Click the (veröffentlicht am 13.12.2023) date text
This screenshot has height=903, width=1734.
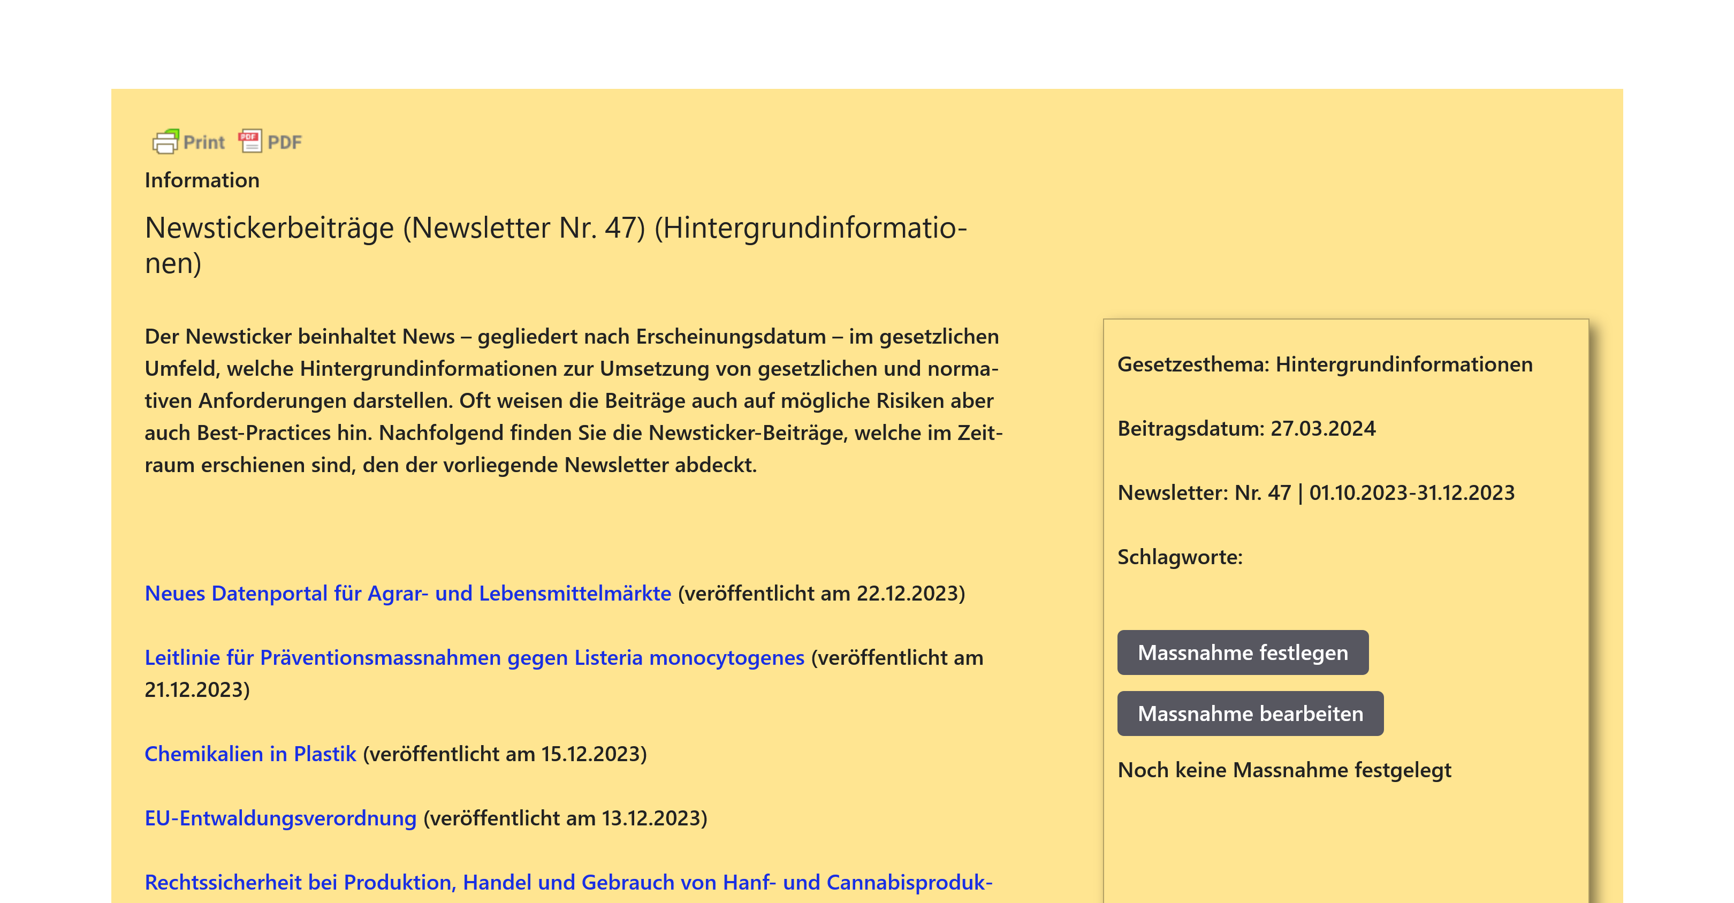(x=566, y=818)
